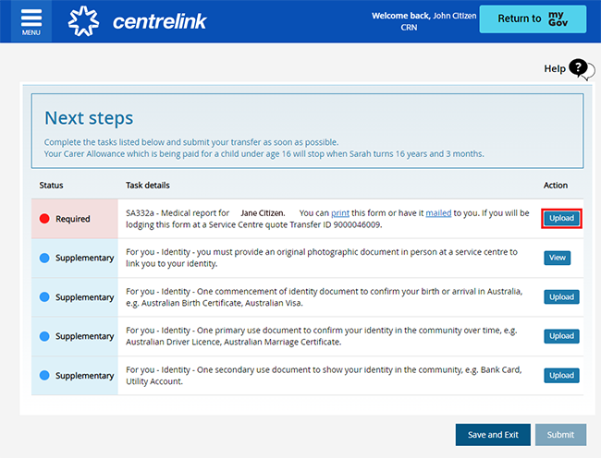Viewport: 601px width, 458px height.
Task: Upload the SA332a Medical report
Action: click(x=561, y=219)
